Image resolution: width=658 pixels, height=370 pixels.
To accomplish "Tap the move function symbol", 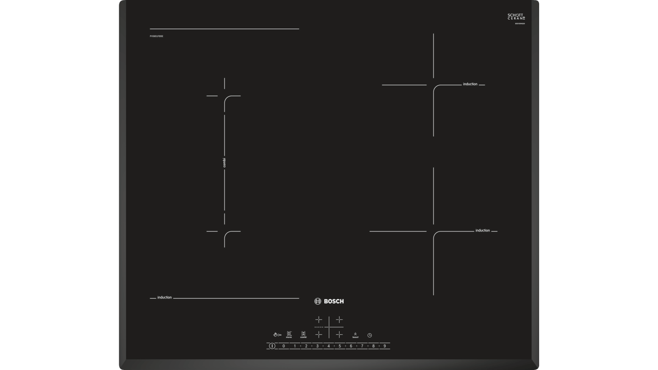I will [289, 335].
